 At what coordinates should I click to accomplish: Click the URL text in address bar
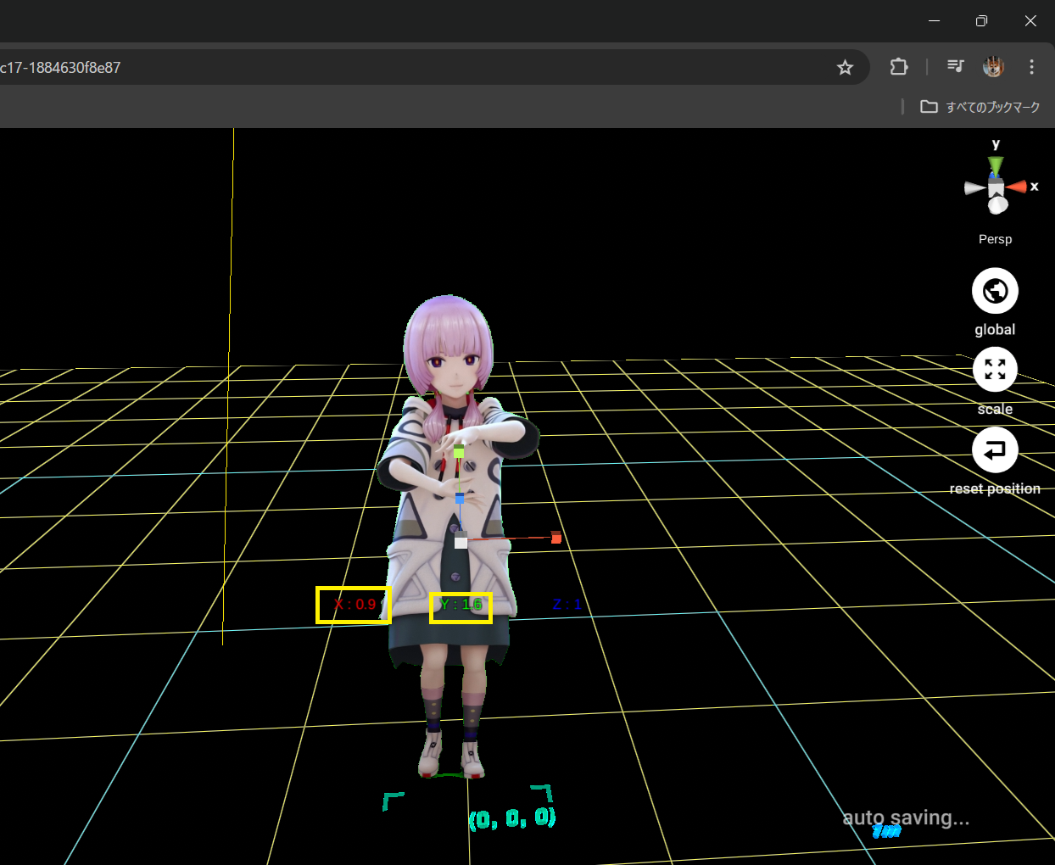click(60, 68)
